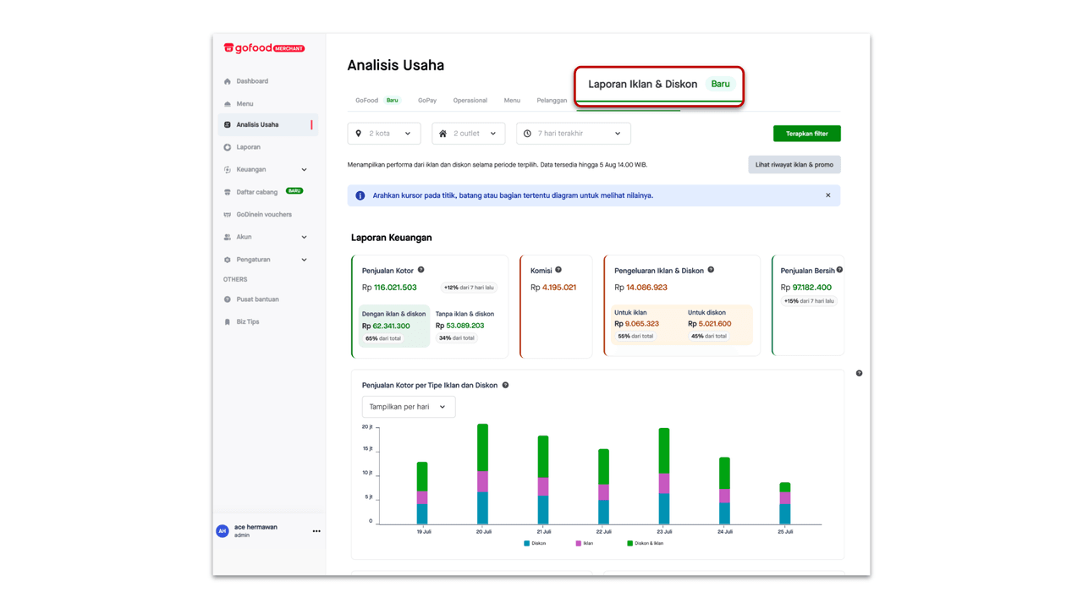The width and height of the screenshot is (1083, 609).
Task: Switch to the GoPay tab
Action: pos(427,101)
